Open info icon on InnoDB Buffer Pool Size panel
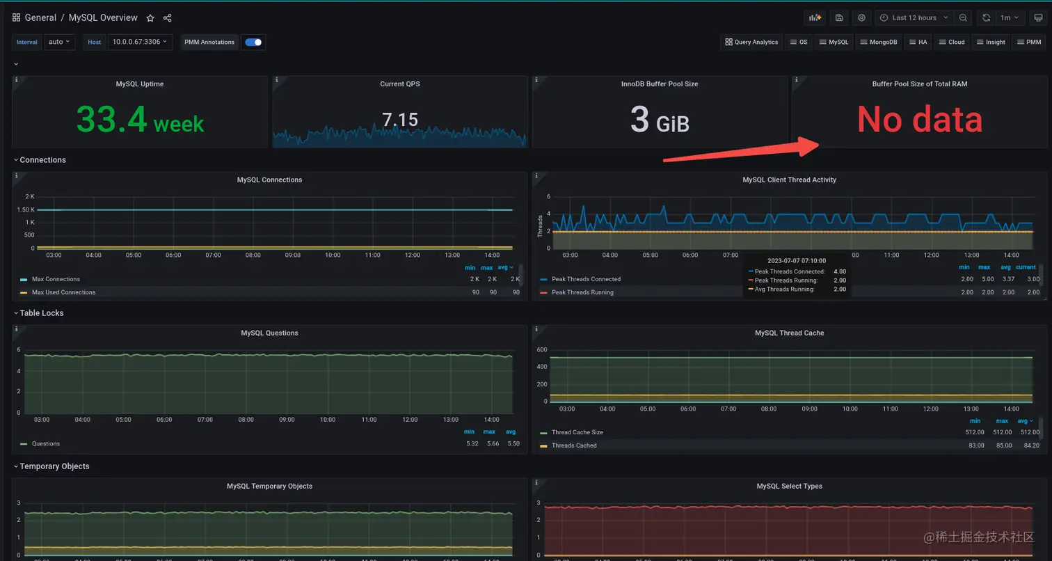This screenshot has height=561, width=1052. click(x=536, y=79)
